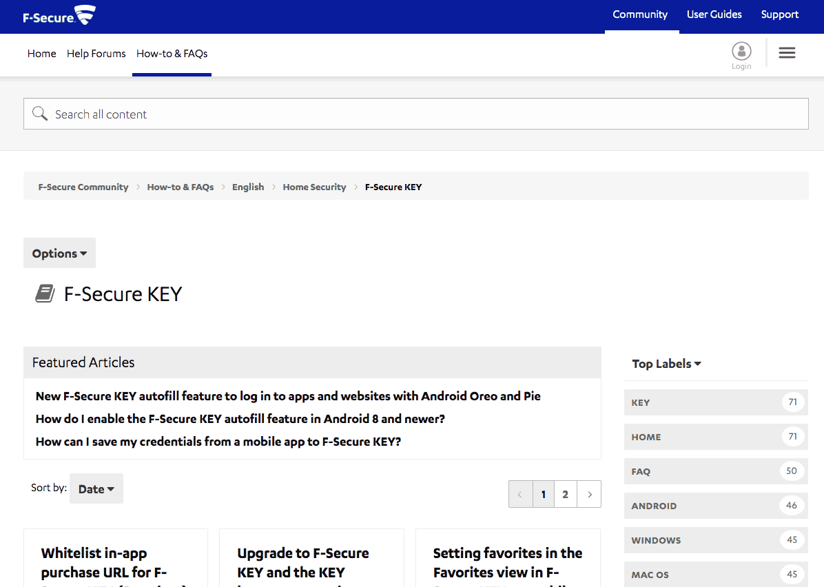Expand the Top Labels dropdown
This screenshot has height=587, width=824.
click(666, 364)
